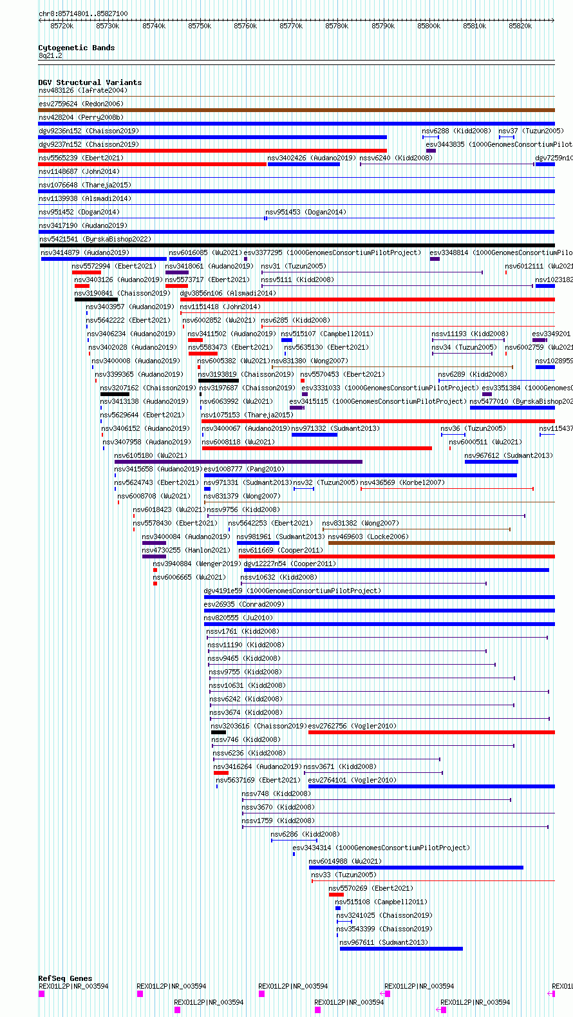Open variant nsv469603 (Locke2006)
This screenshot has width=573, height=1017.
(368, 537)
